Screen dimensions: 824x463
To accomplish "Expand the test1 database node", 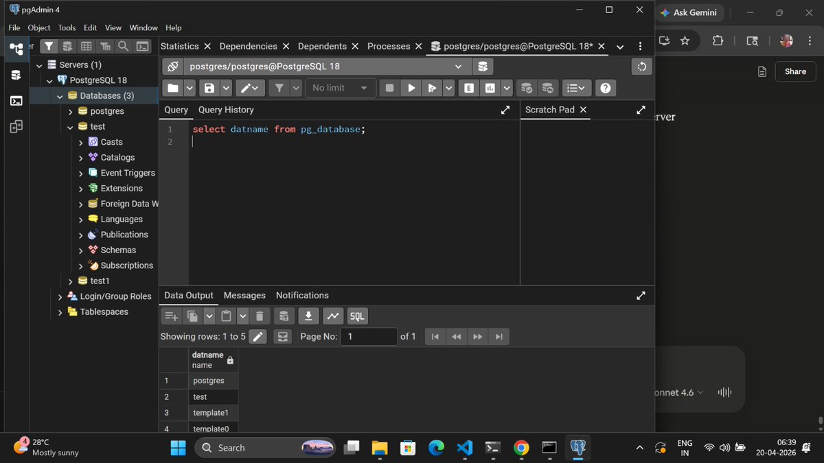I will 69,281.
